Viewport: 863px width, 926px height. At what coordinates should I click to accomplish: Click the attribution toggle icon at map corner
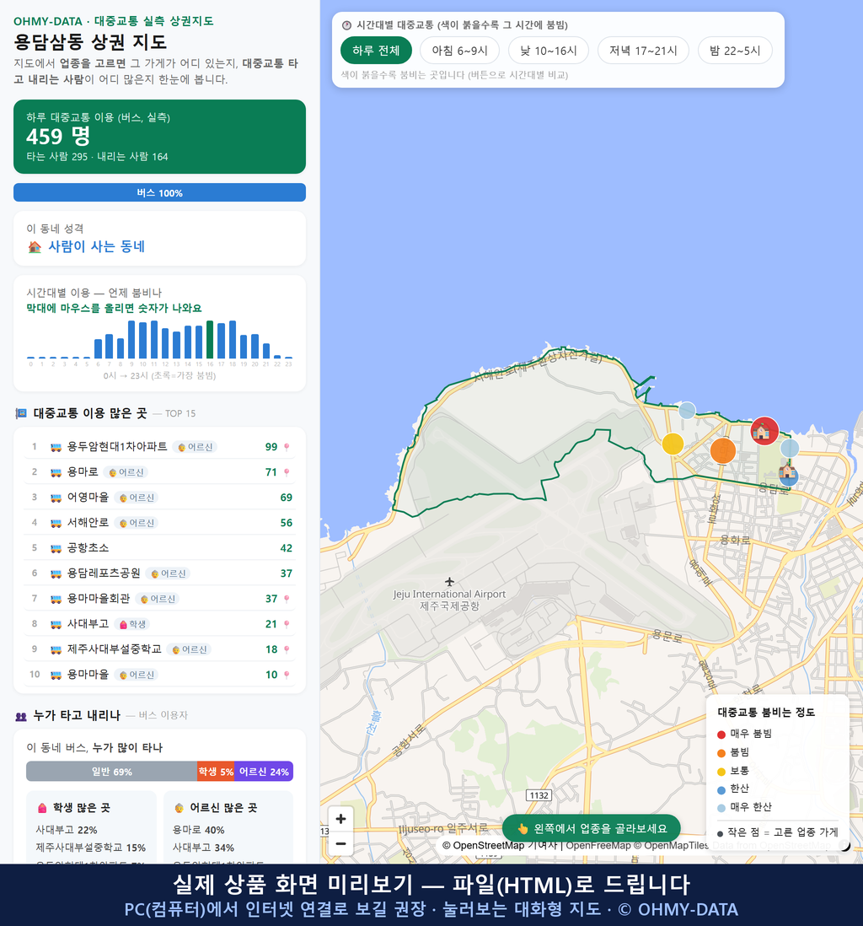(844, 846)
